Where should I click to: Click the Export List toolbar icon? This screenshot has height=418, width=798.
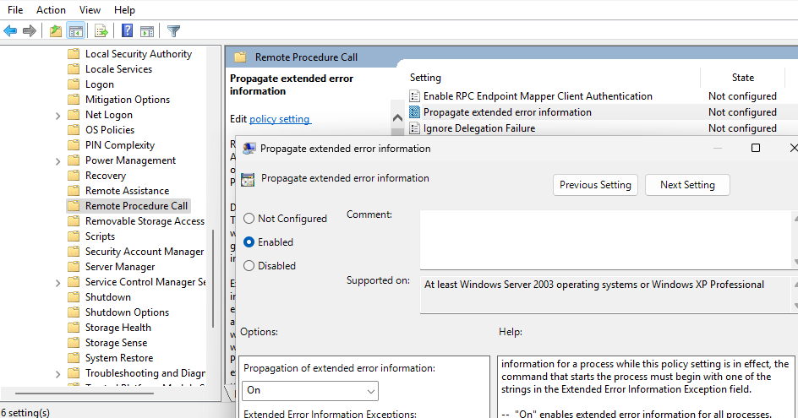pyautogui.click(x=101, y=31)
